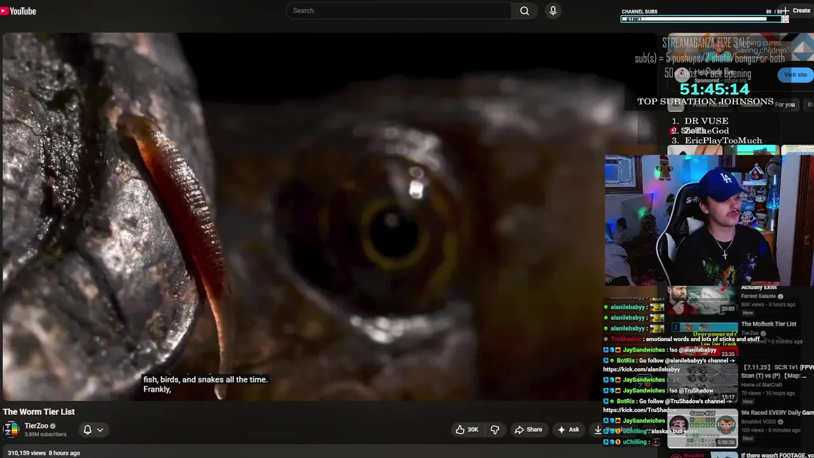814x458 pixels.
Task: Click the CHANNEL SUBS label
Action: (x=639, y=11)
